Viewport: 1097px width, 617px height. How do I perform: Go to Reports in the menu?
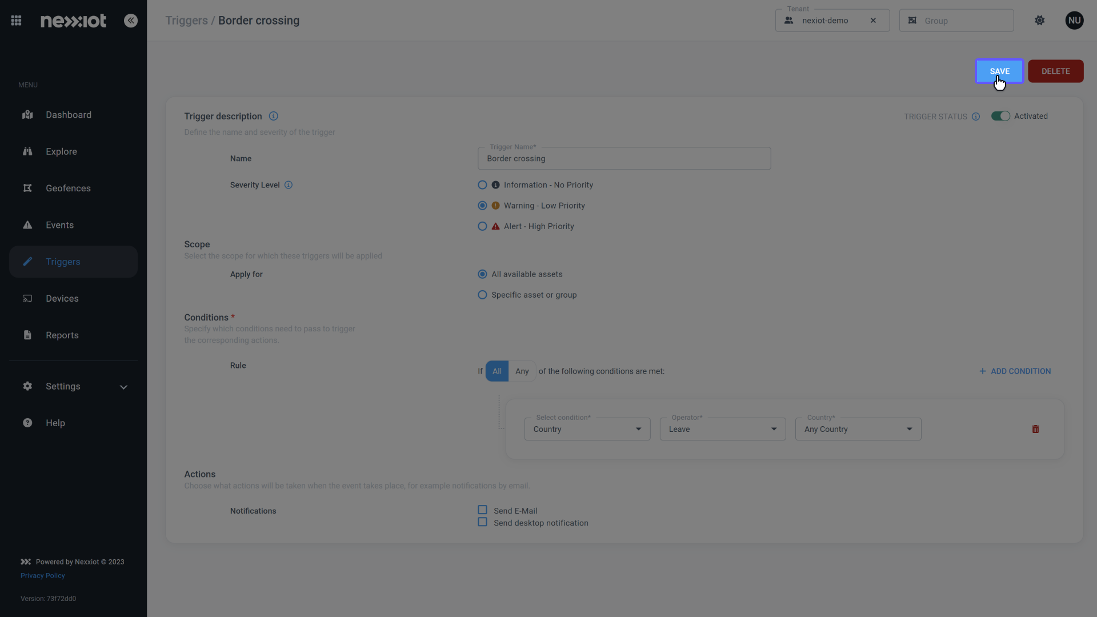(73, 335)
